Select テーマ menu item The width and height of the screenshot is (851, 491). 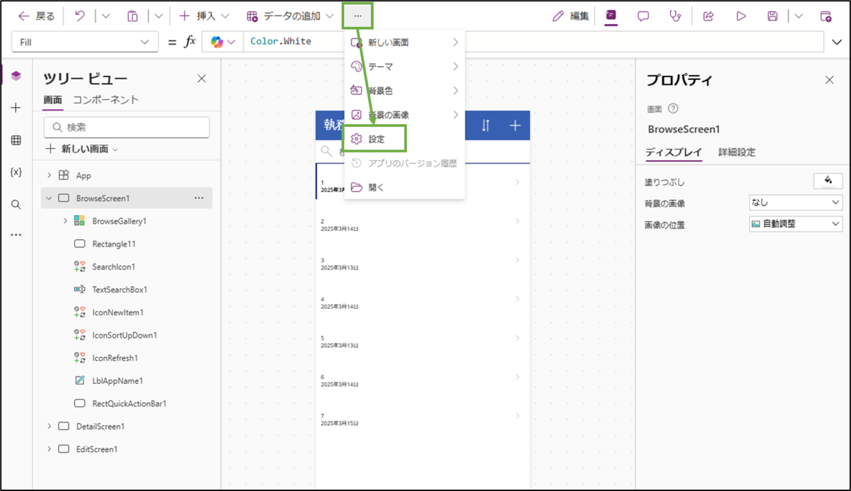coord(404,66)
